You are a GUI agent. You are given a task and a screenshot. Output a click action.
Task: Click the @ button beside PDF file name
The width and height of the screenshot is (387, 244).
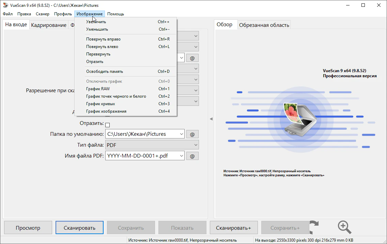click(x=192, y=156)
